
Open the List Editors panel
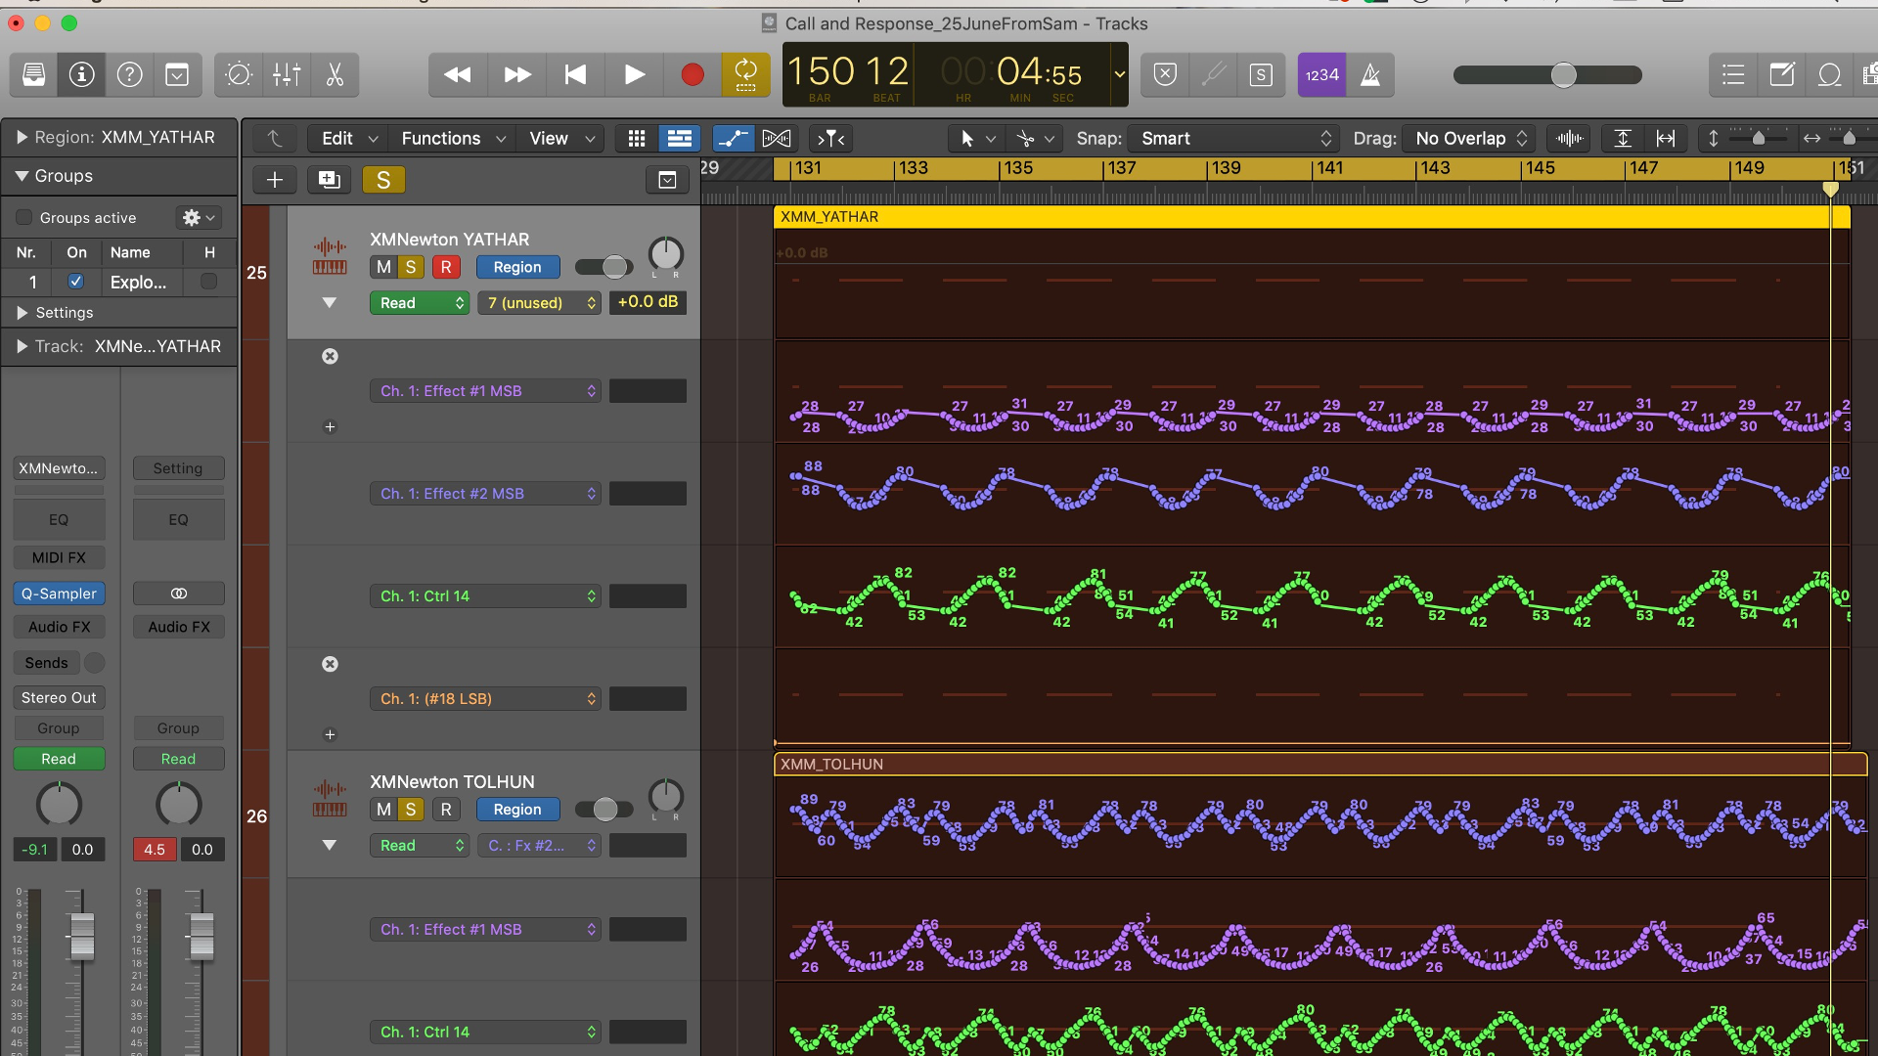[1732, 74]
